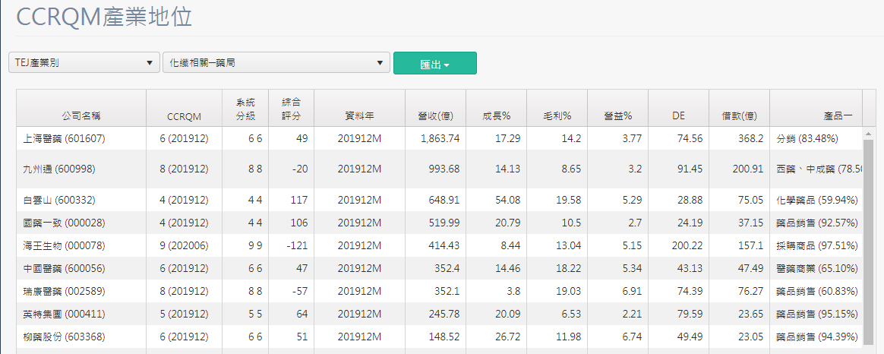Sort table by 營收(億) column
The height and width of the screenshot is (354, 884).
click(x=435, y=116)
